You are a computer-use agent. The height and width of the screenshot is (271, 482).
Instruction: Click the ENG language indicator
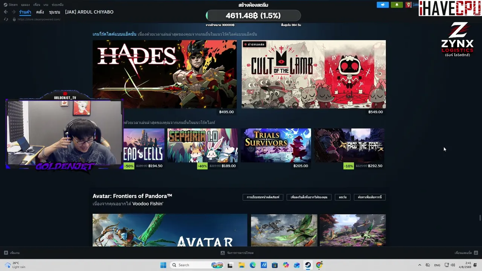pyautogui.click(x=437, y=265)
